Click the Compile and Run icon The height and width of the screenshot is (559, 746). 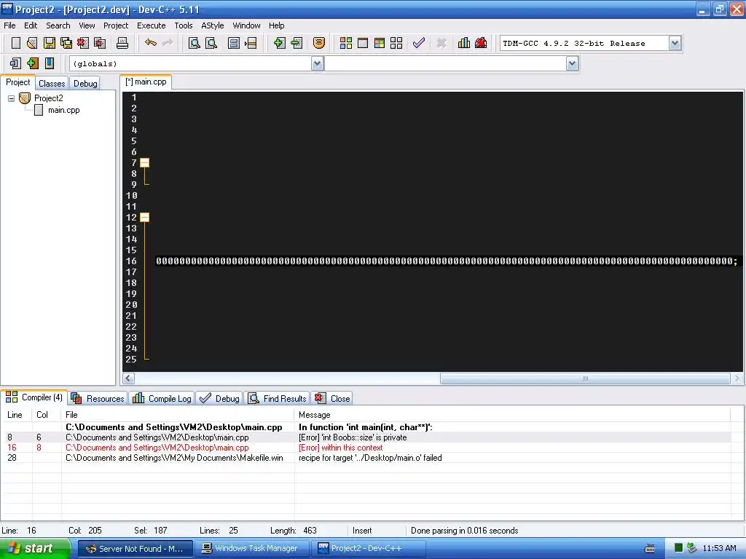(380, 43)
